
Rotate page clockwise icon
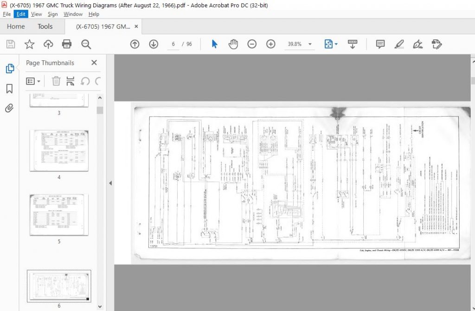click(x=97, y=81)
